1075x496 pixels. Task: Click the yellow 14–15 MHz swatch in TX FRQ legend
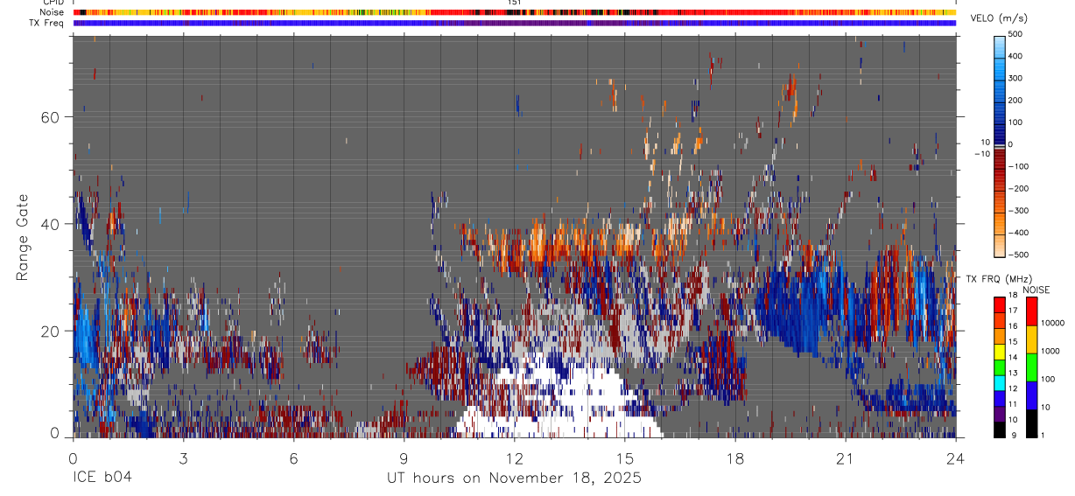click(x=1000, y=350)
